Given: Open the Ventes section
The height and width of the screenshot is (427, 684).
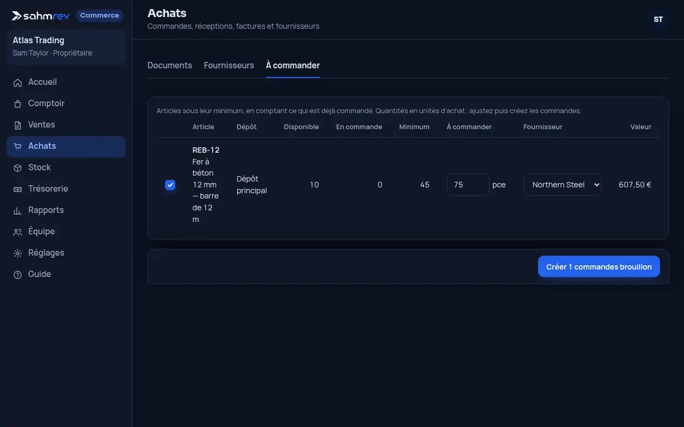Looking at the screenshot, I should tap(66, 125).
